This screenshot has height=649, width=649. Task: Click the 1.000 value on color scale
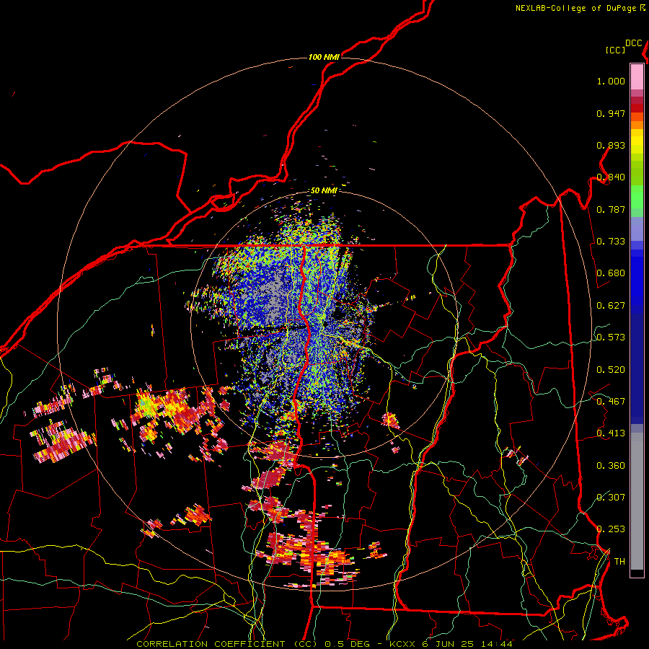(611, 81)
